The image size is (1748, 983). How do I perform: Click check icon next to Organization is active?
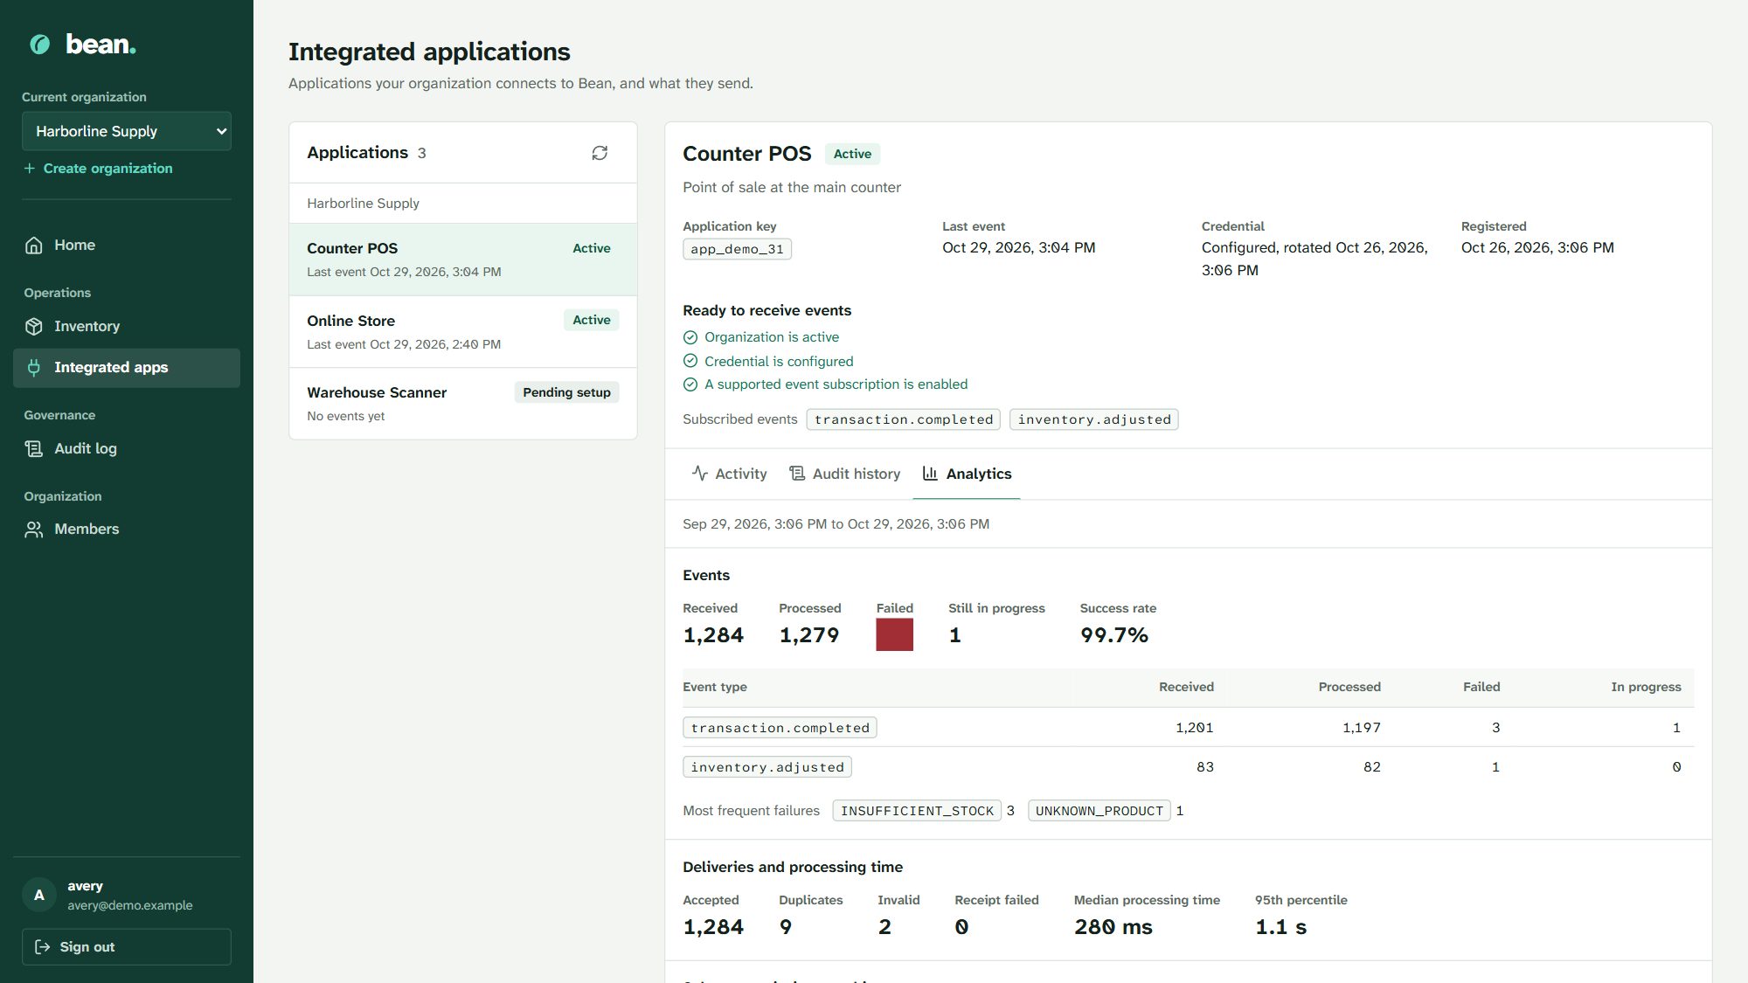click(x=690, y=337)
